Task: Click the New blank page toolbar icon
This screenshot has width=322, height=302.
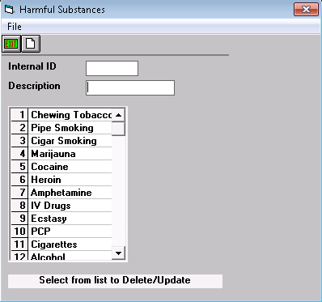Action: [31, 44]
